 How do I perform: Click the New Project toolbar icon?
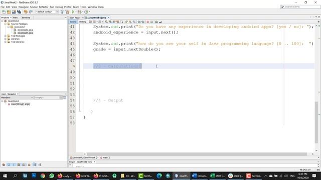coord(9,12)
